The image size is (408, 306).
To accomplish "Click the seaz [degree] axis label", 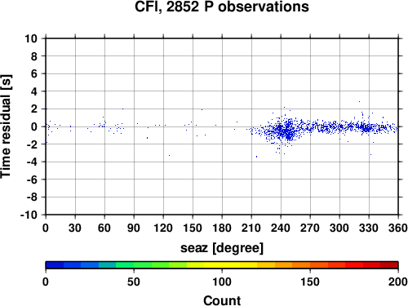I will tap(222, 248).
